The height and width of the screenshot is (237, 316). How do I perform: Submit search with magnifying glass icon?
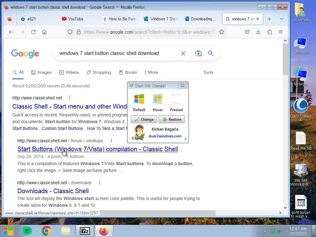(210, 53)
